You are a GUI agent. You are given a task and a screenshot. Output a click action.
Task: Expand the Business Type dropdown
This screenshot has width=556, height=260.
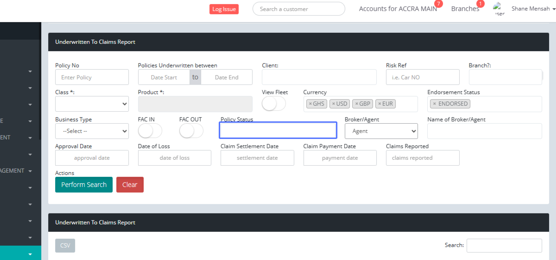[92, 131]
